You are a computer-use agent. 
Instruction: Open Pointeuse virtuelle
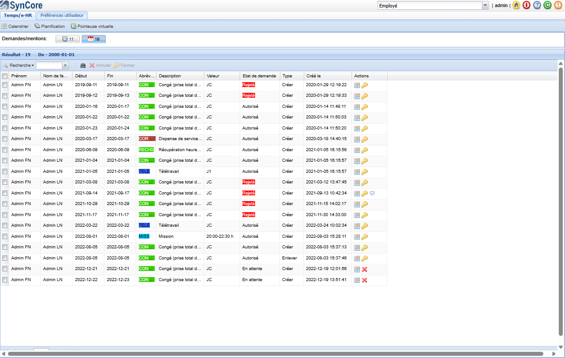(92, 26)
